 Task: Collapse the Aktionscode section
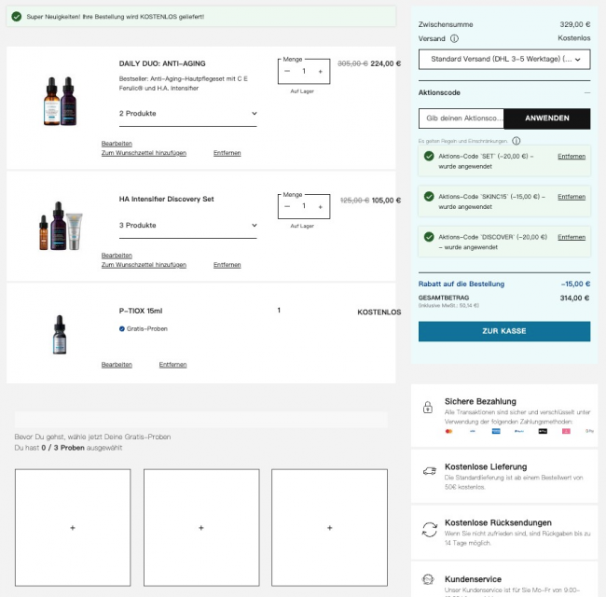pyautogui.click(x=586, y=93)
